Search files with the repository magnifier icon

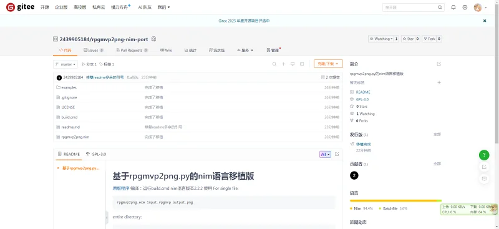(x=274, y=64)
